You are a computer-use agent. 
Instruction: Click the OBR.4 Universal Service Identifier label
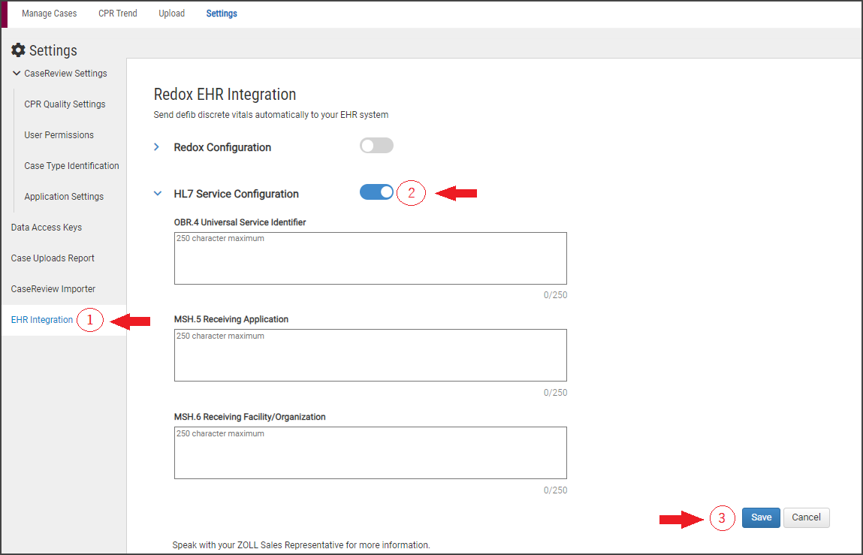pyautogui.click(x=240, y=222)
